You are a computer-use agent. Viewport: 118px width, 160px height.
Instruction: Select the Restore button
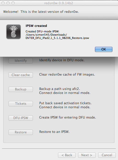click(21, 132)
